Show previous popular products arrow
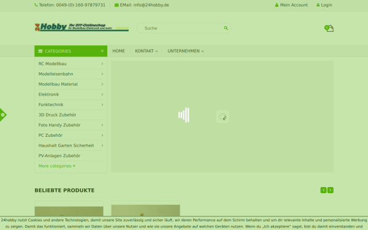 tap(323, 190)
